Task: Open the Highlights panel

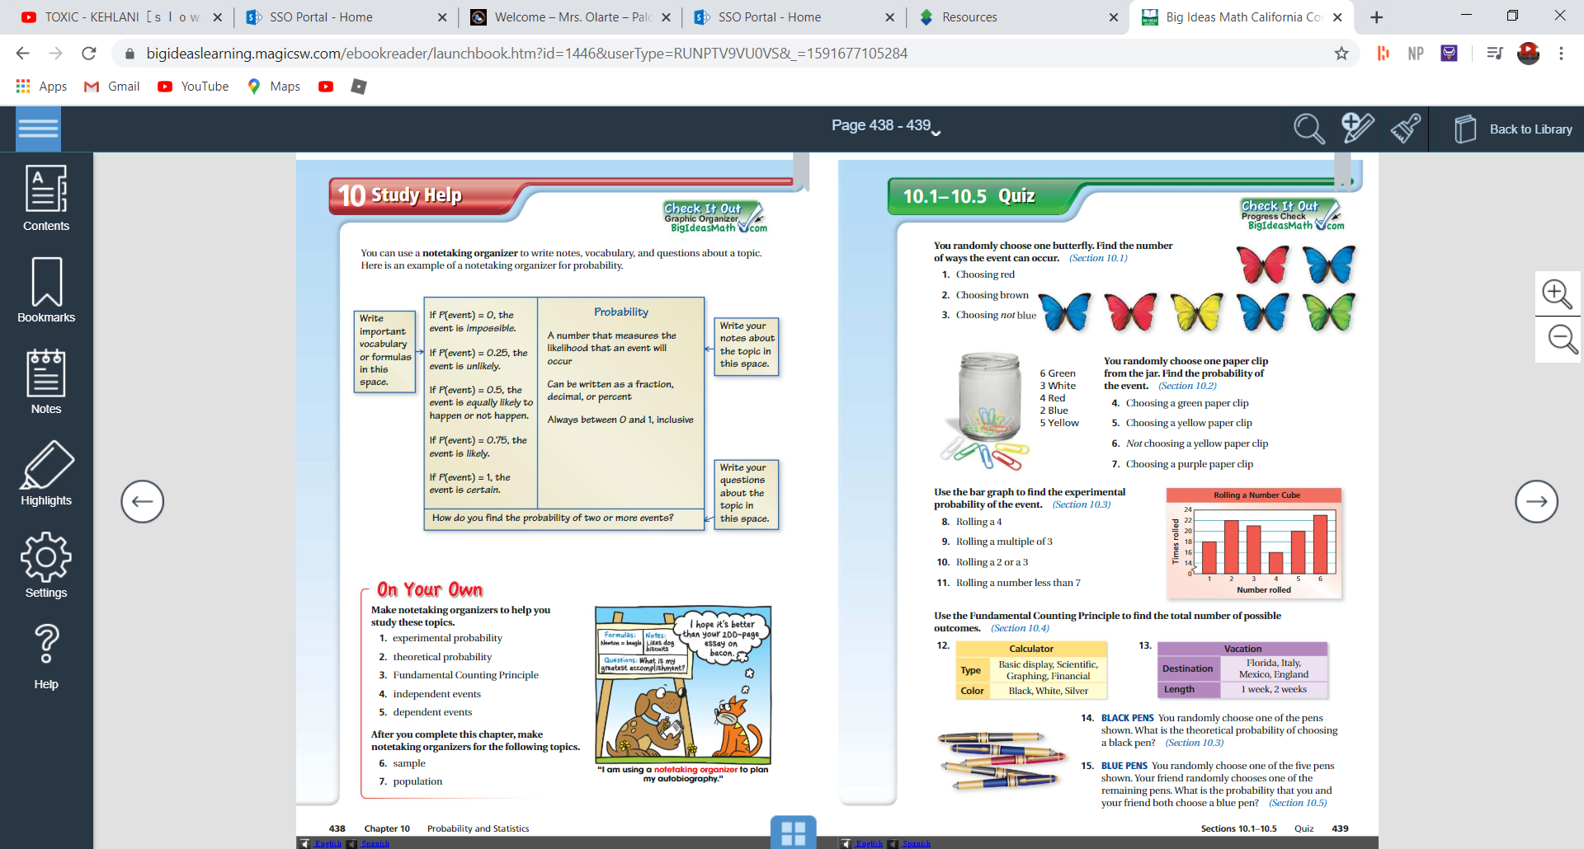Action: click(x=46, y=473)
